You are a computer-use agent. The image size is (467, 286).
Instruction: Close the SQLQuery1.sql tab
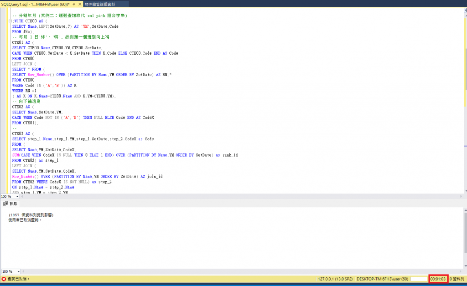tap(80, 4)
